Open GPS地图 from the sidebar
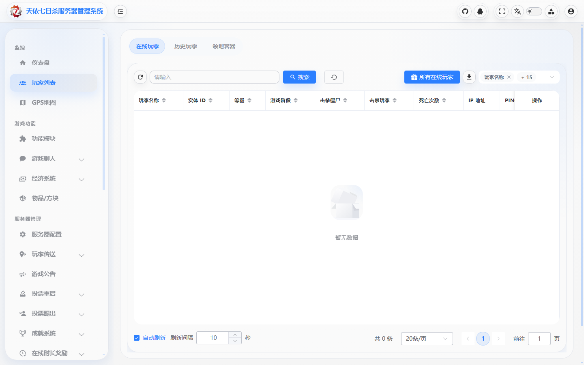 pos(54,103)
